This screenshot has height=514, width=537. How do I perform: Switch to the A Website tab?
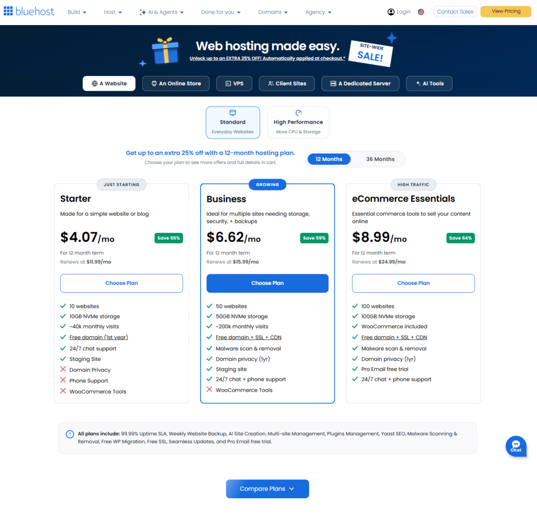pyautogui.click(x=109, y=83)
